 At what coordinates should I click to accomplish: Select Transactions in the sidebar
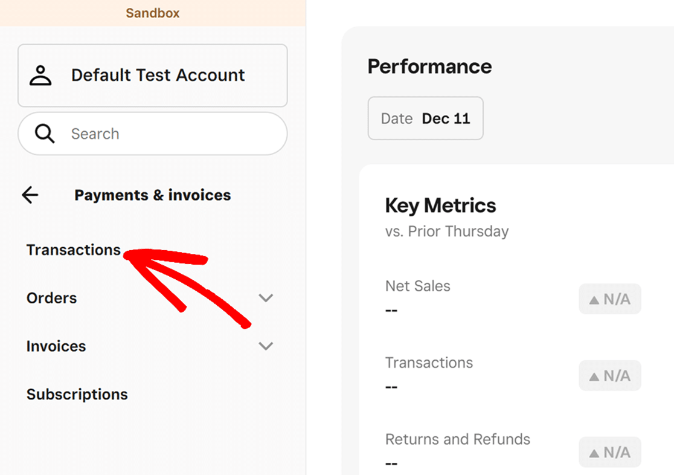[x=72, y=250]
